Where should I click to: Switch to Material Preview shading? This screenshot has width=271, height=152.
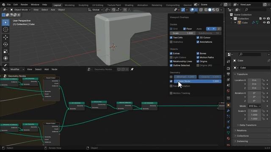[213, 10]
